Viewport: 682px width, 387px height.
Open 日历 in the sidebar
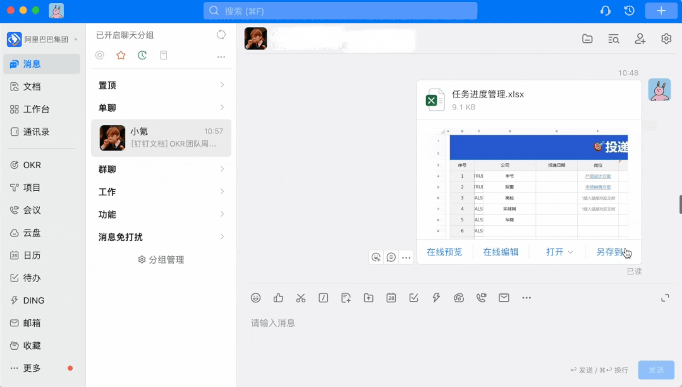point(42,255)
